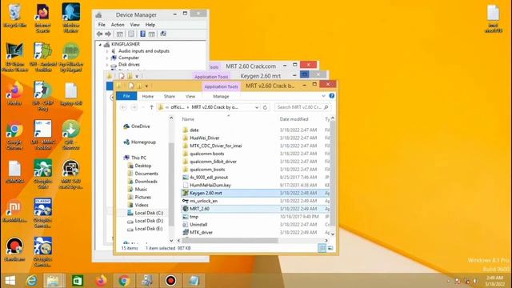Open address bar history dropdown

(257, 107)
